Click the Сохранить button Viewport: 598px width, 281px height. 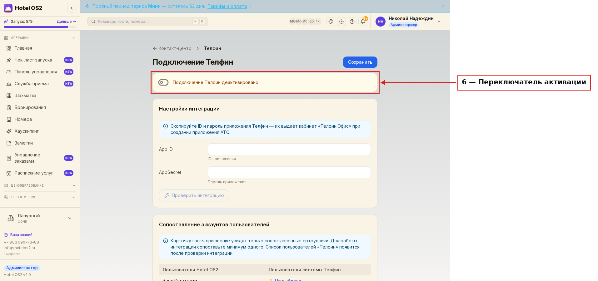(360, 62)
